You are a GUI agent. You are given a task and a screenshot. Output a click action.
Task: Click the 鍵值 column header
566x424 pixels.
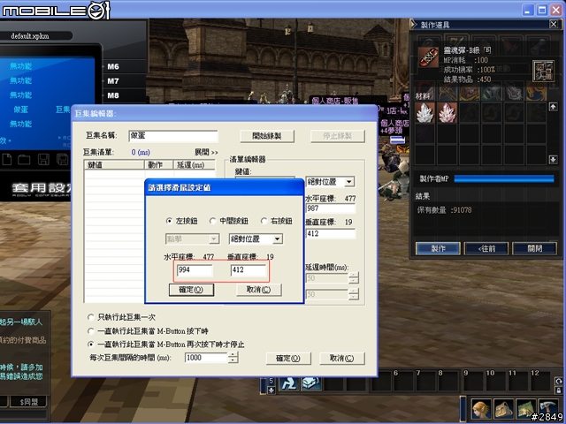(114, 165)
